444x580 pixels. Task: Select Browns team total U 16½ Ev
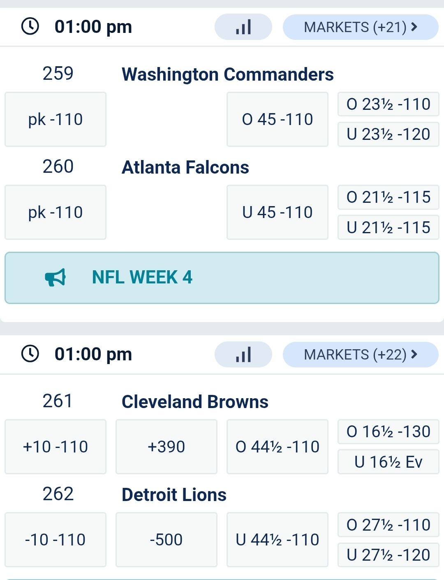pos(388,462)
